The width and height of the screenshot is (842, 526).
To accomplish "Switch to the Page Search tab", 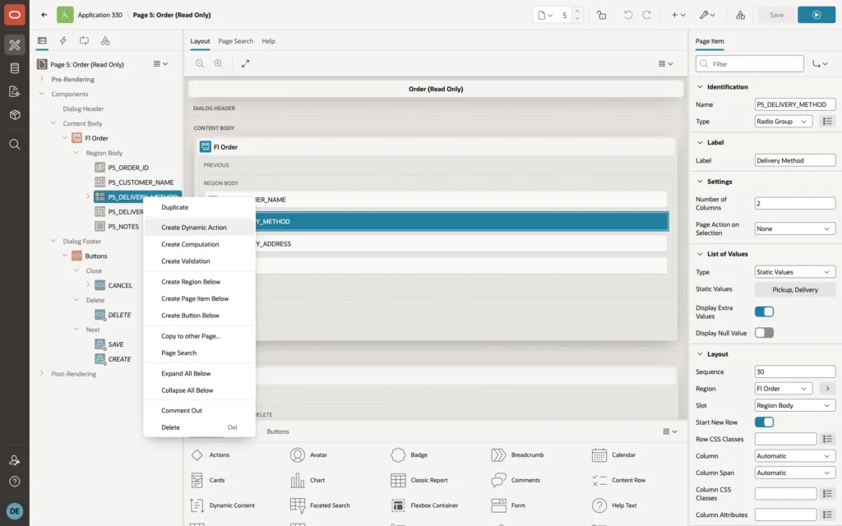I will (235, 41).
